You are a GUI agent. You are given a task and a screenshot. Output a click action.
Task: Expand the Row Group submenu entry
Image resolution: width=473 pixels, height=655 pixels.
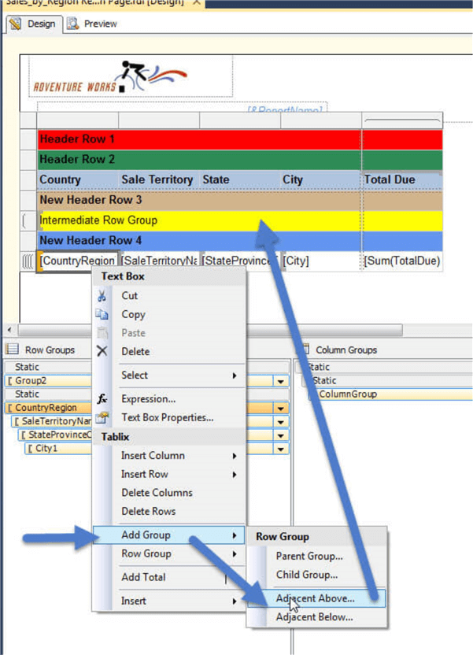pos(168,553)
